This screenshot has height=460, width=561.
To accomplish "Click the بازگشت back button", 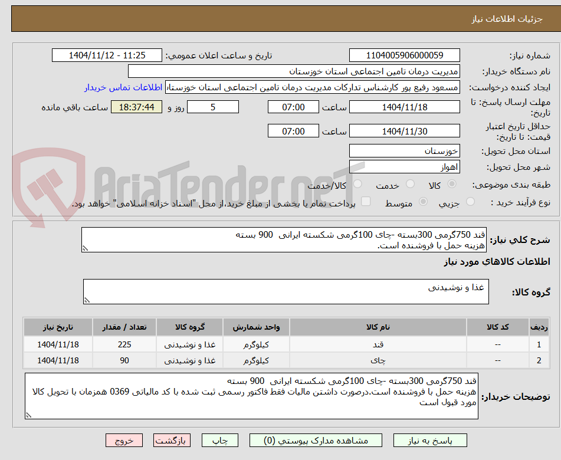I will tap(172, 441).
